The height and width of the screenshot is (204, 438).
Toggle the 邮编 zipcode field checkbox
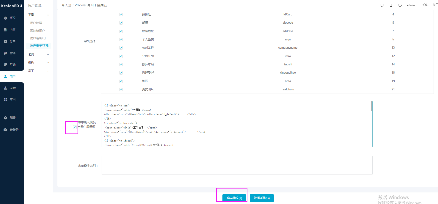click(x=121, y=23)
